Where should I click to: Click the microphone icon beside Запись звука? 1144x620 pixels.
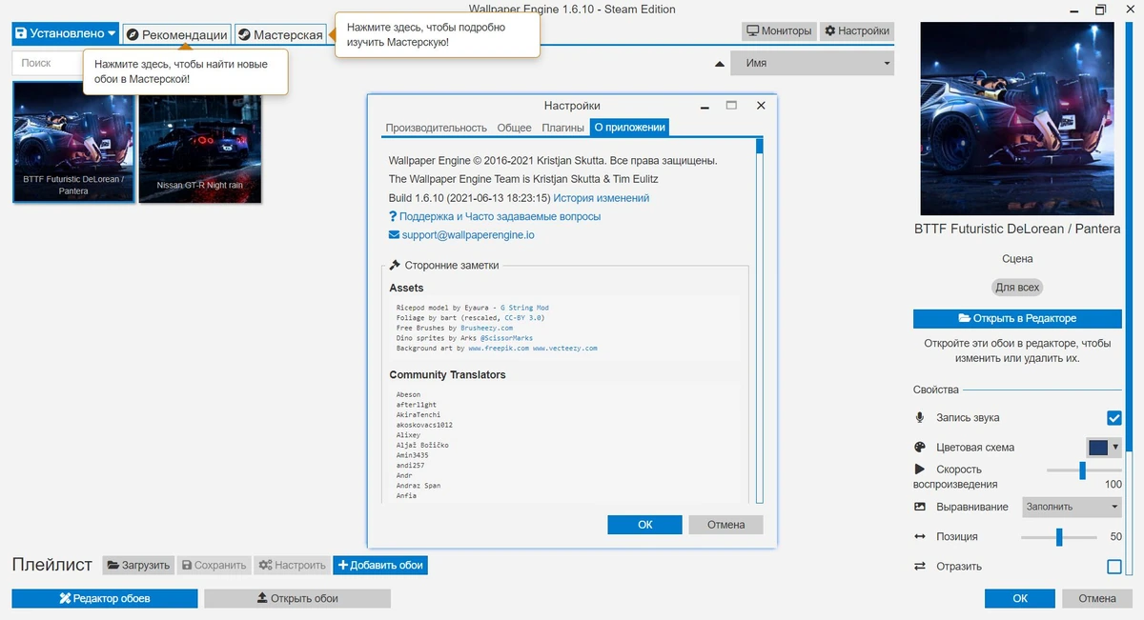point(920,417)
